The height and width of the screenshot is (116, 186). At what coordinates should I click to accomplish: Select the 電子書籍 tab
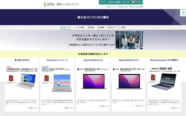click(101, 27)
